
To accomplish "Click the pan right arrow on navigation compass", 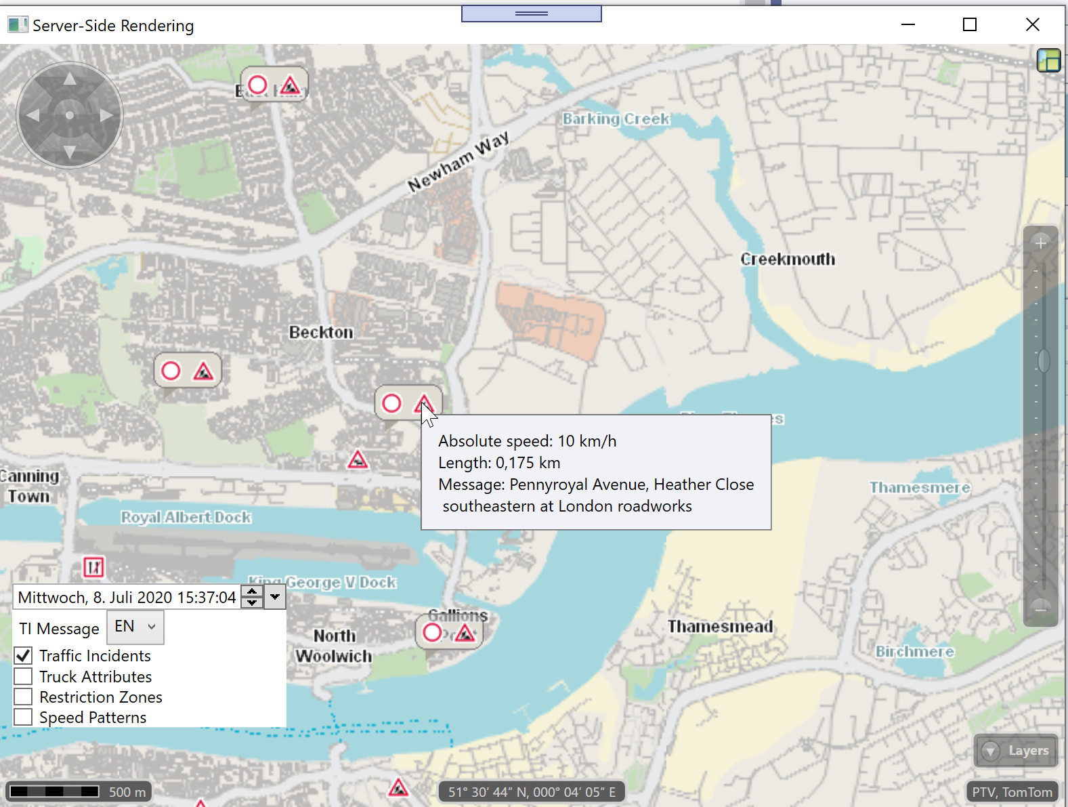I will coord(106,115).
